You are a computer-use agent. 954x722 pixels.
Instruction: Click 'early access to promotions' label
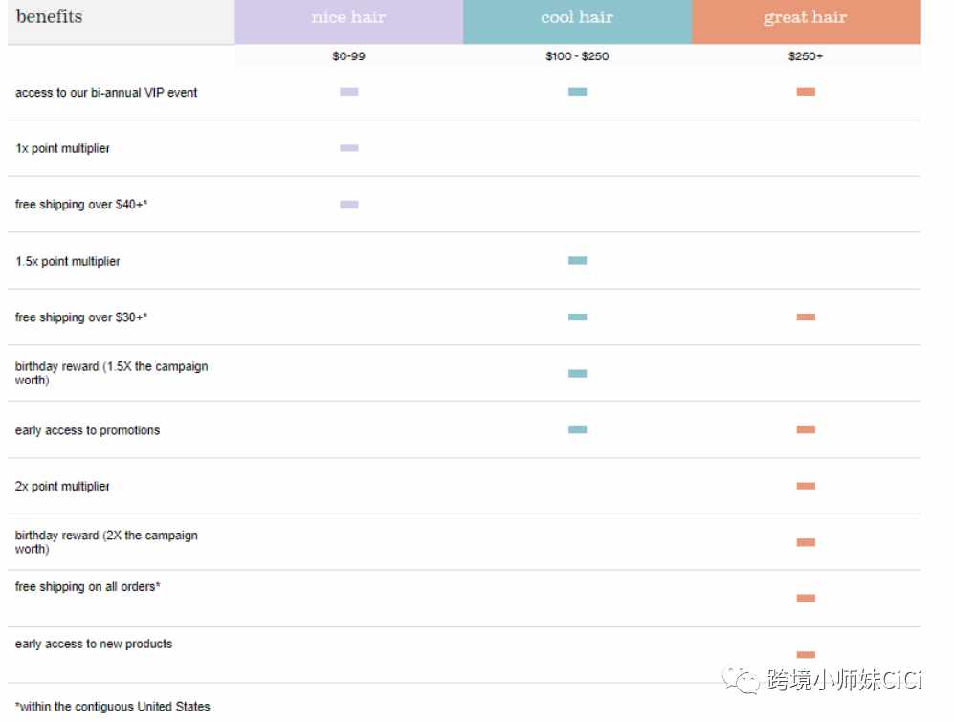[x=88, y=430]
